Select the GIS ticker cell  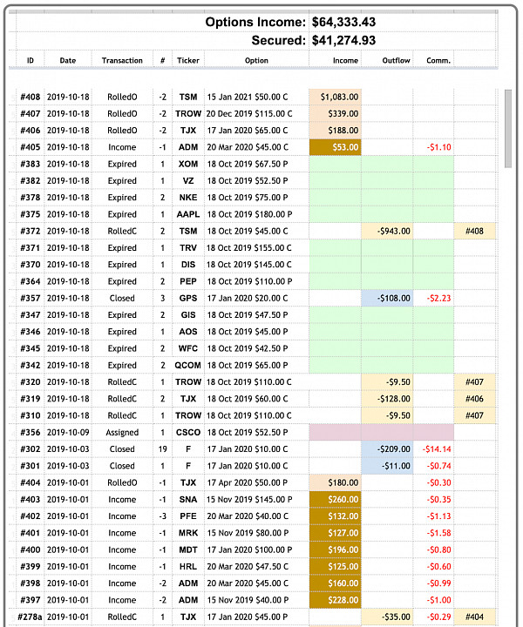188,315
